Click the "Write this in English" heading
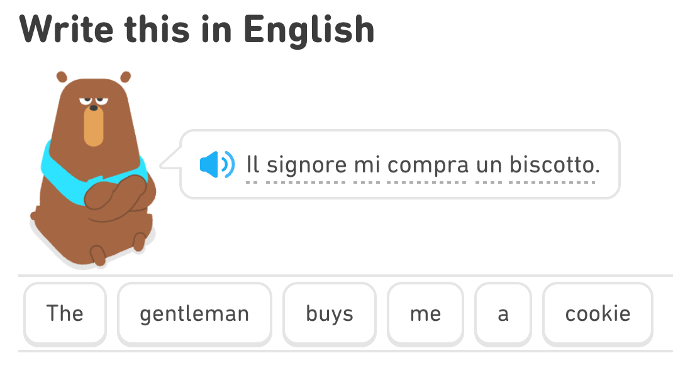This screenshot has width=673, height=370. (197, 28)
